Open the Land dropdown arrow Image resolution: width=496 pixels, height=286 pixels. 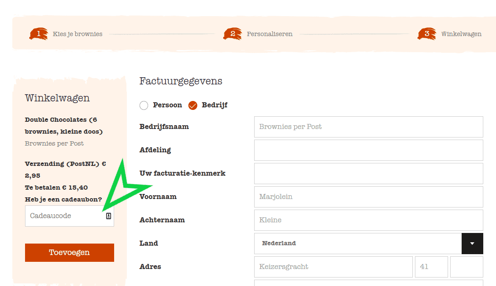[x=472, y=244]
